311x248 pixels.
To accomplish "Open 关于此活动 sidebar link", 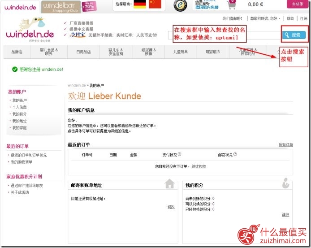I will [20, 192].
